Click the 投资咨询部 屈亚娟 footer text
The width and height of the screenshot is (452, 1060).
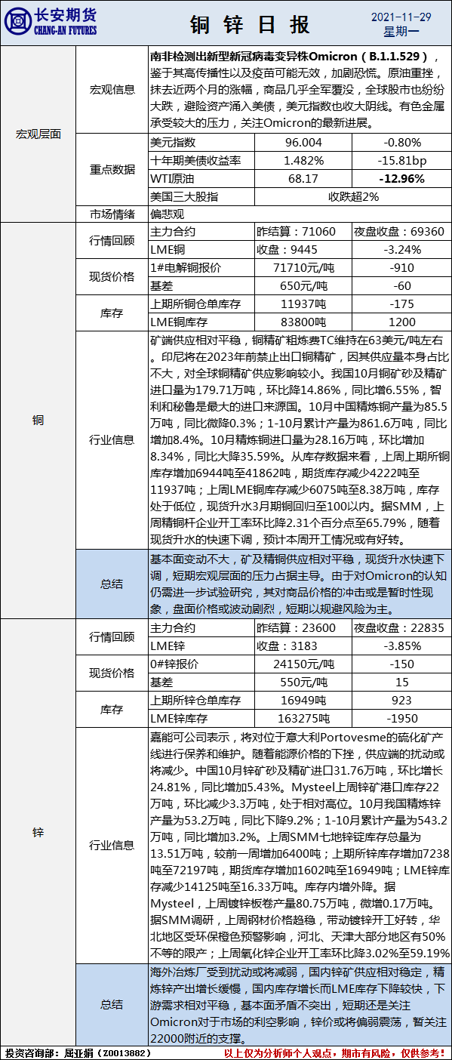coord(73,1053)
